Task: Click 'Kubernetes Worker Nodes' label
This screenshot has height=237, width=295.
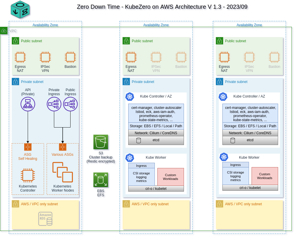Action: tap(63, 188)
